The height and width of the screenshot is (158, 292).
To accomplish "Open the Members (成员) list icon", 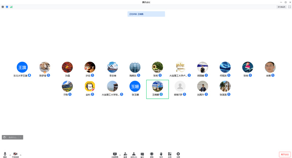I will [134, 155].
